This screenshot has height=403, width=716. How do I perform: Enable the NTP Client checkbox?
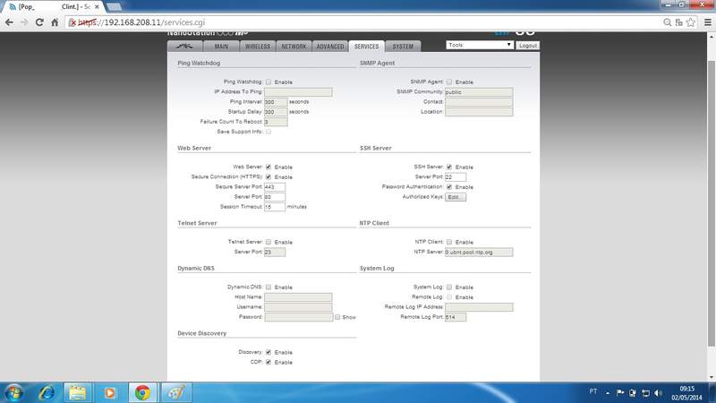click(x=449, y=242)
